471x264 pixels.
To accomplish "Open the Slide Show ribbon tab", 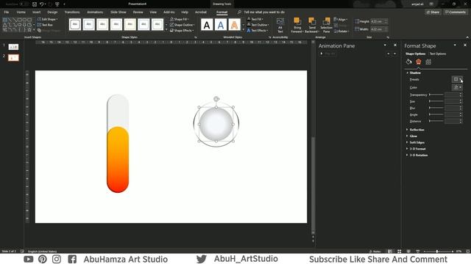I will [118, 12].
